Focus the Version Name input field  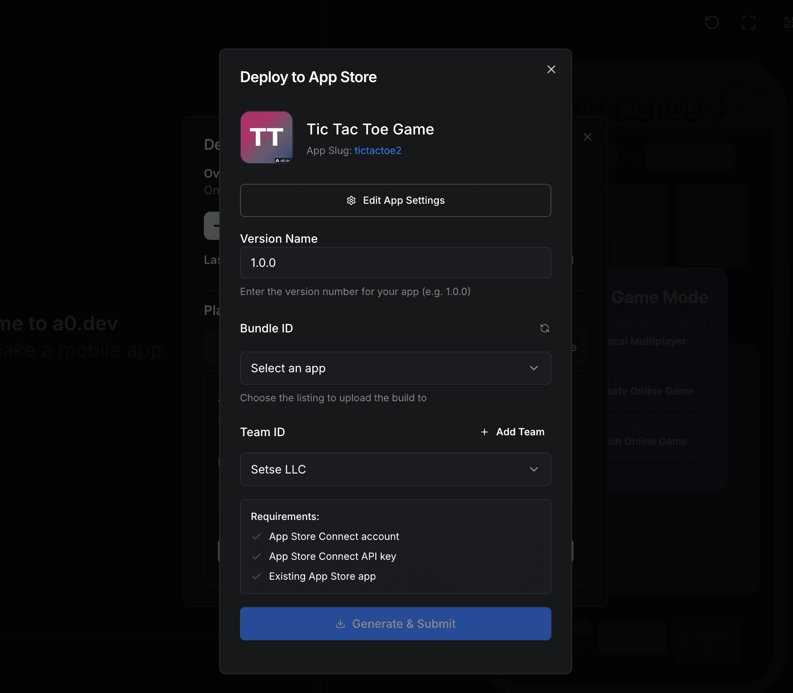[395, 263]
